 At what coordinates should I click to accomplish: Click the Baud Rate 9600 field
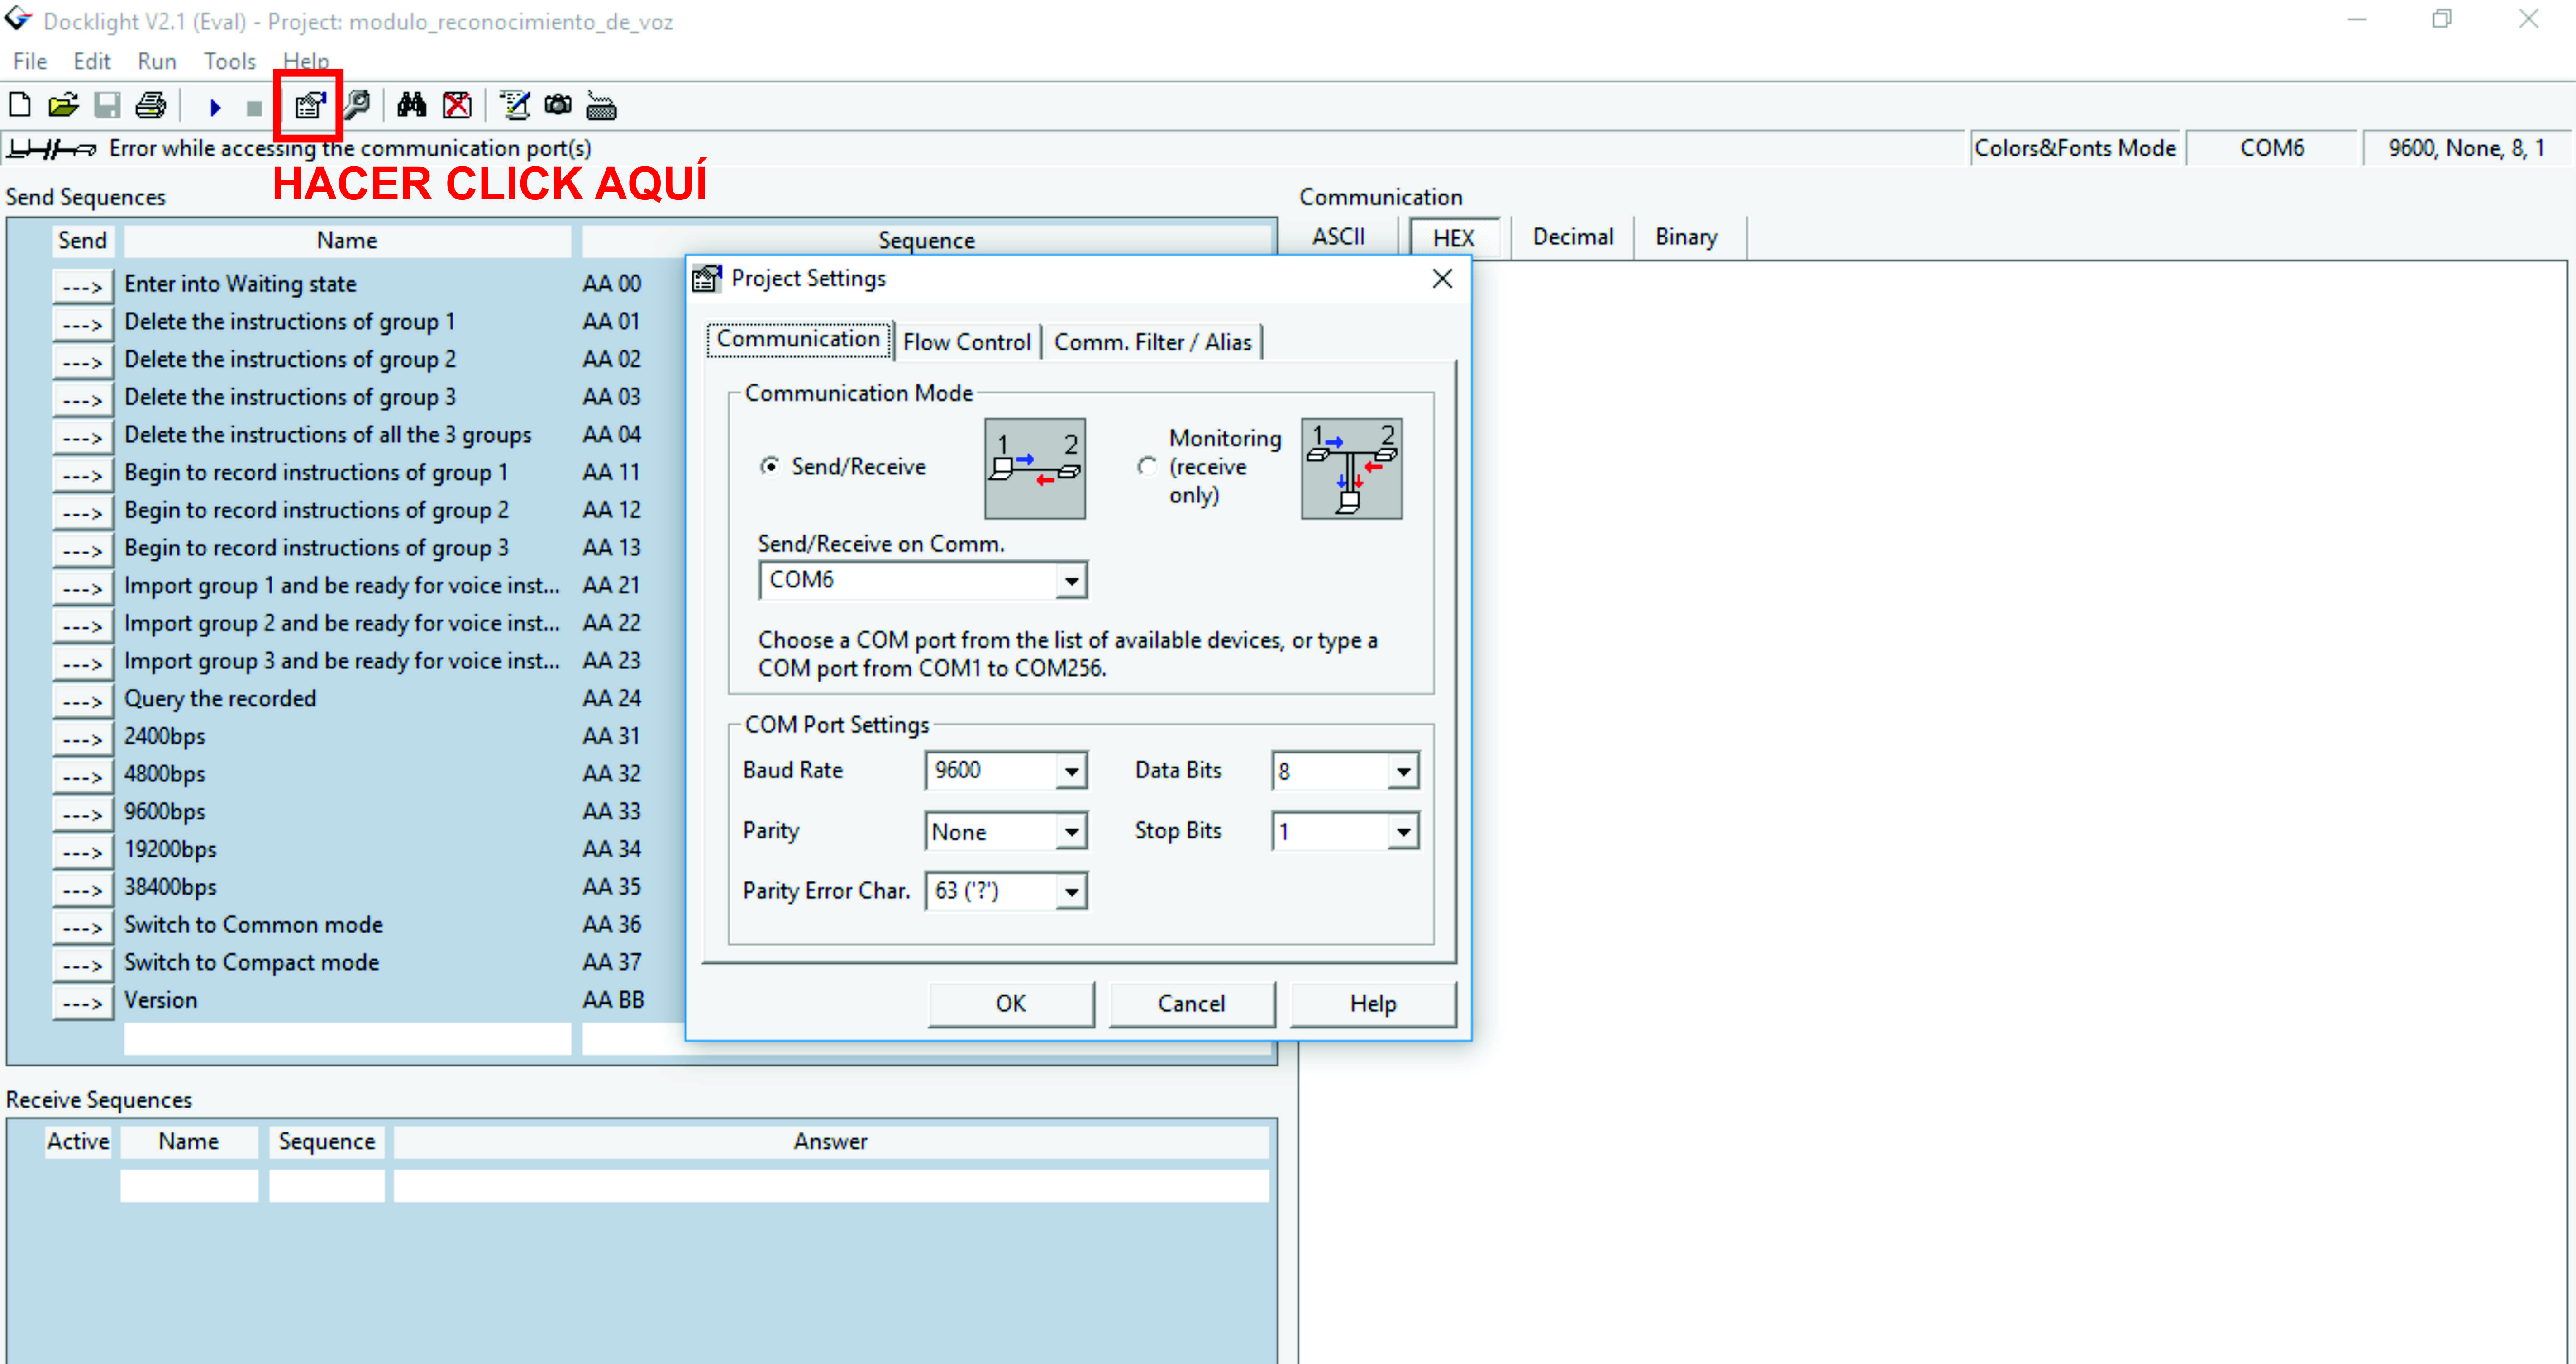coord(990,772)
